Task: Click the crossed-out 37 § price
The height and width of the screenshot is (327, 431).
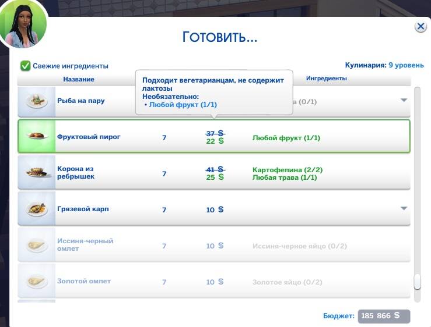Action: coord(215,134)
